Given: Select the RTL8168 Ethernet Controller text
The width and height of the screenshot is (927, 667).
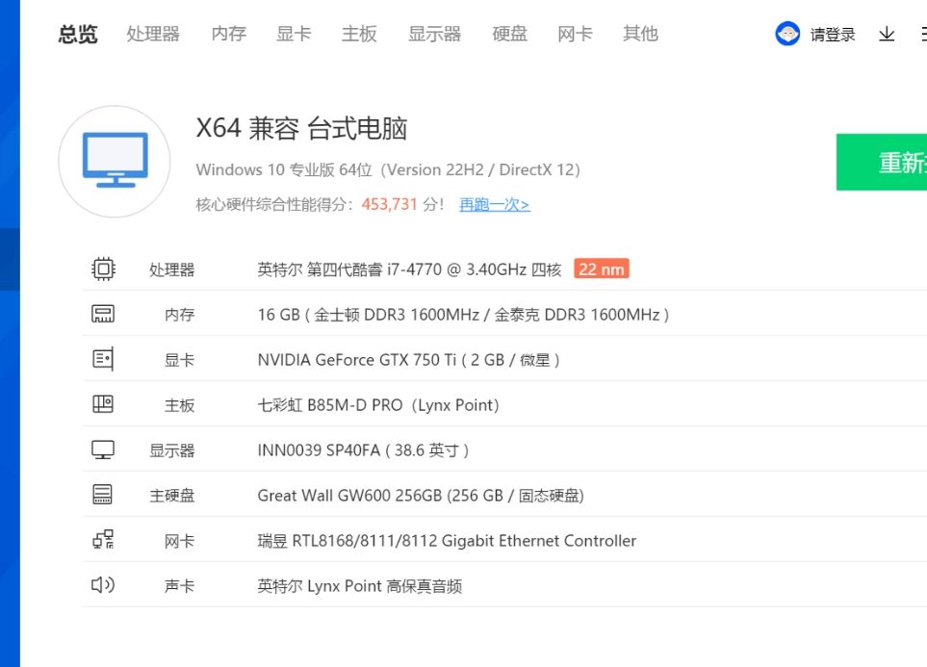Looking at the screenshot, I should tap(447, 541).
